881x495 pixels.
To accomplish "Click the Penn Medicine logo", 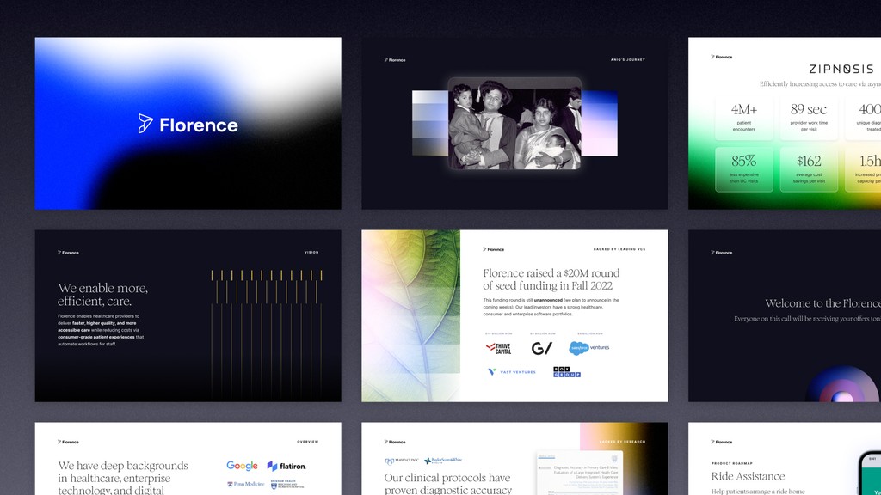I will click(x=245, y=484).
